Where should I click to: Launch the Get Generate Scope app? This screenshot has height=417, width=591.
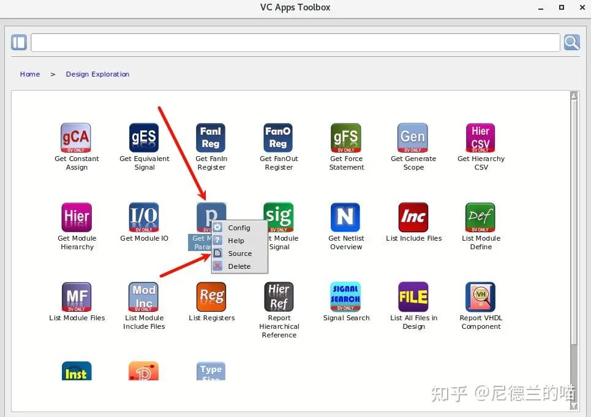click(x=413, y=138)
